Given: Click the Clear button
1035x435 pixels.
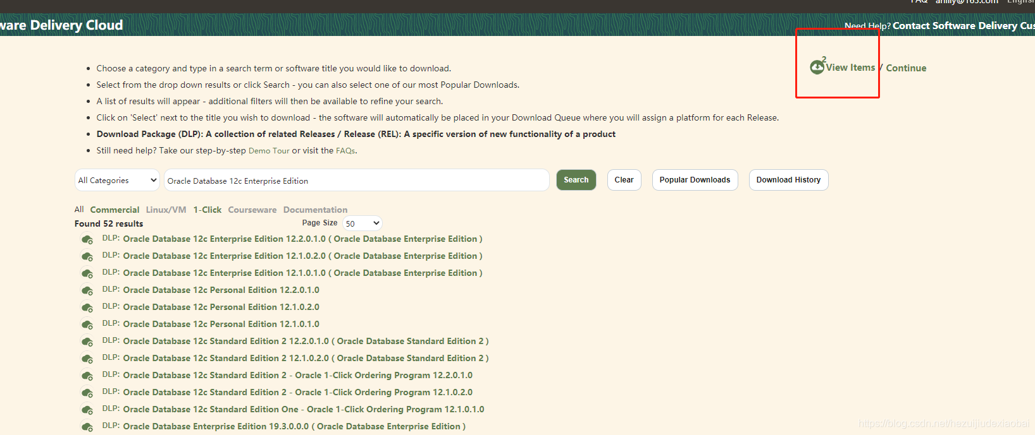Looking at the screenshot, I should coord(624,180).
